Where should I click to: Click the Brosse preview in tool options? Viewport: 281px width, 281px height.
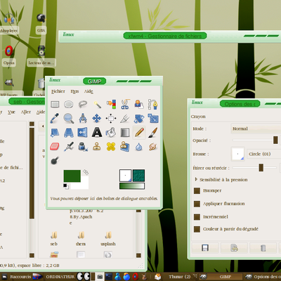tap(238, 154)
